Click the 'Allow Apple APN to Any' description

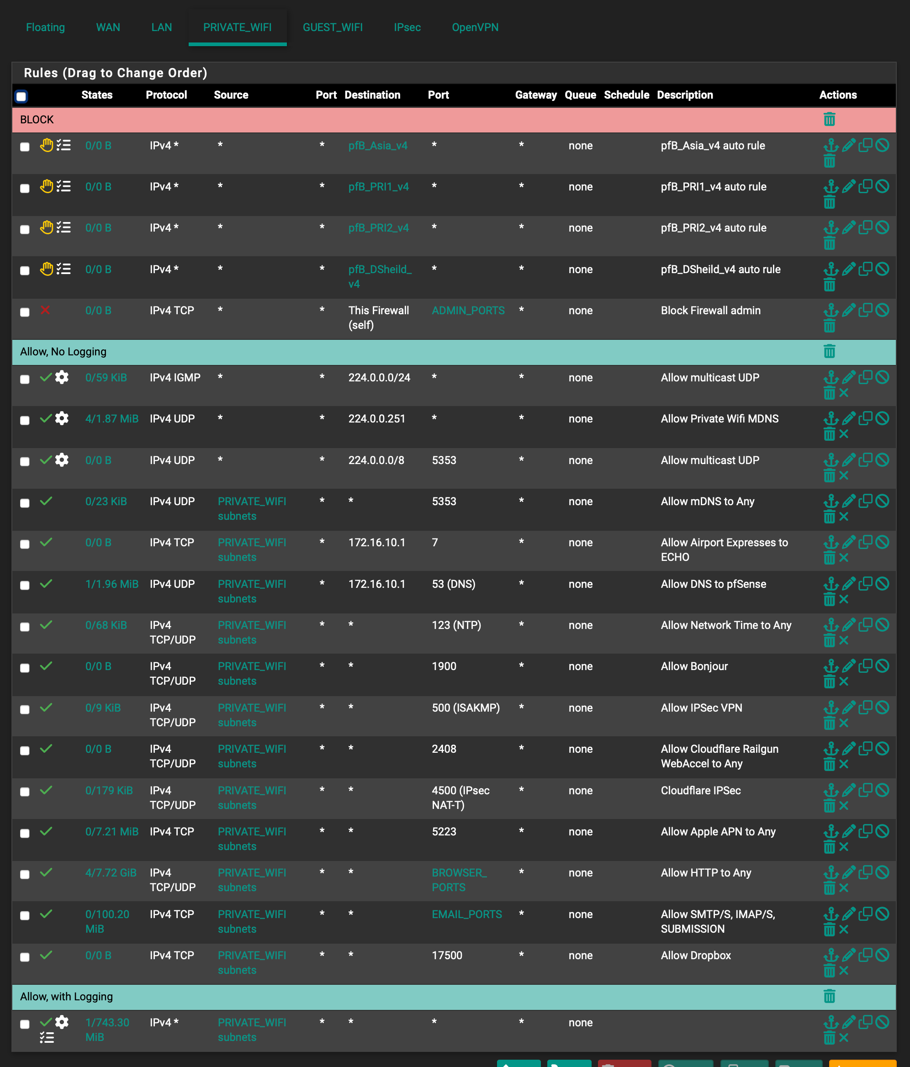(x=718, y=832)
